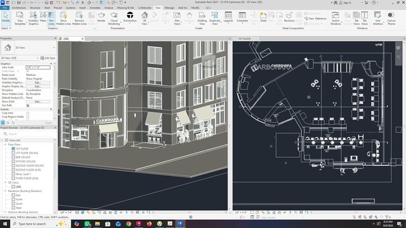The height and width of the screenshot is (228, 406).
Task: Open the 3D View type selector dropdown
Action: [x=54, y=47]
